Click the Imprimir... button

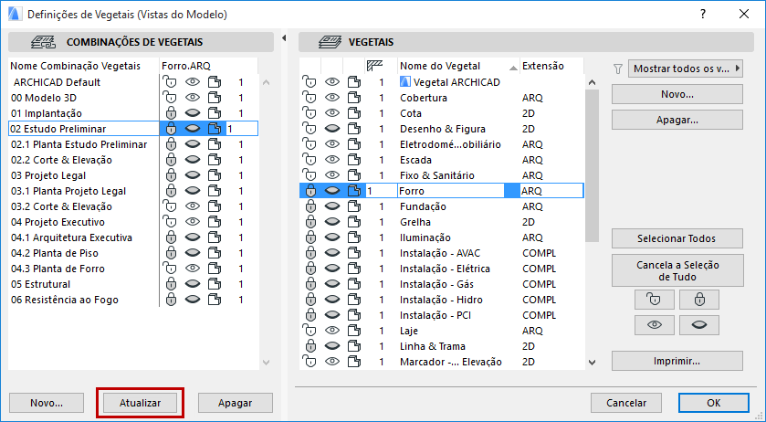677,361
